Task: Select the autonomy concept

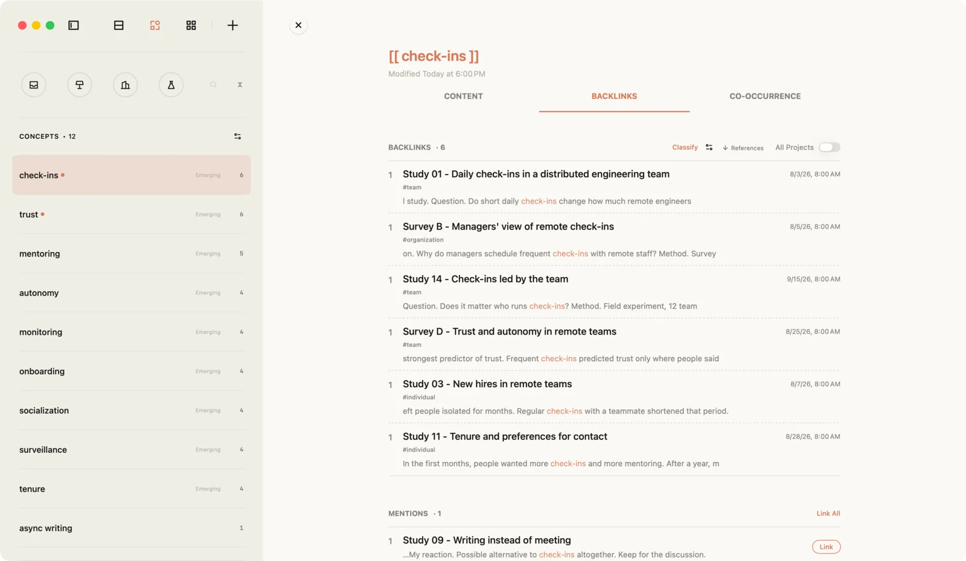Action: click(131, 293)
